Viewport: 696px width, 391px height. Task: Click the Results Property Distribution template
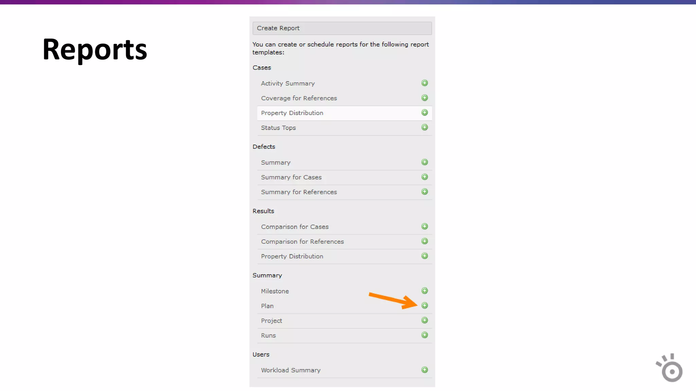click(x=292, y=256)
